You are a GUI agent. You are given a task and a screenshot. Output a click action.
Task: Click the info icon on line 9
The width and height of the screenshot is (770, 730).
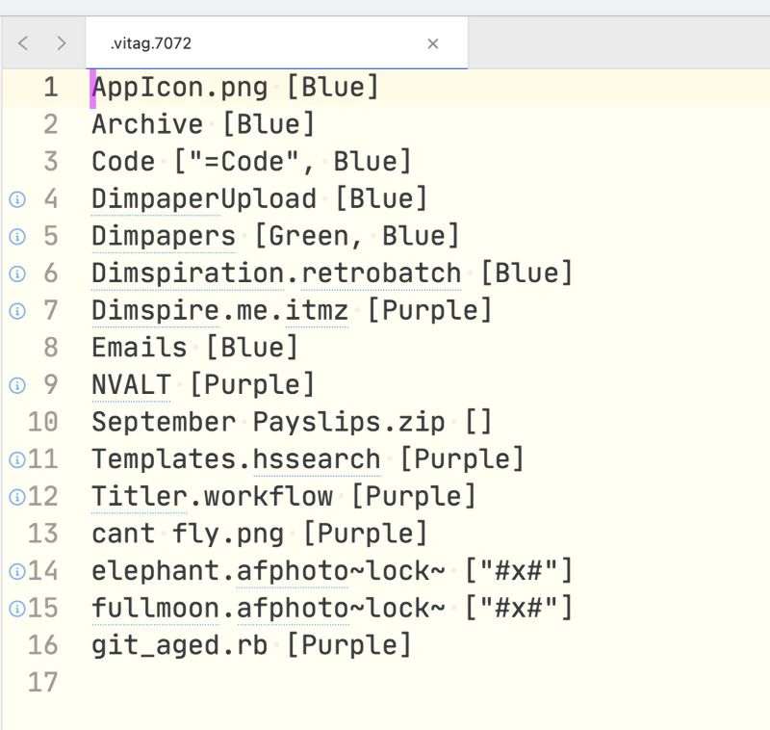(16, 385)
